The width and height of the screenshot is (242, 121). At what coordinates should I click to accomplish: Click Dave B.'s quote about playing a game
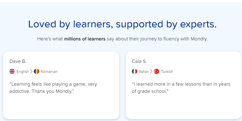coord(53,87)
